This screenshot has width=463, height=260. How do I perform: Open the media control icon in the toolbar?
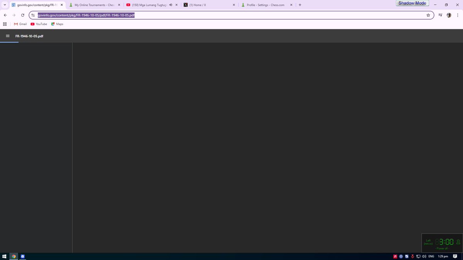[x=440, y=15]
